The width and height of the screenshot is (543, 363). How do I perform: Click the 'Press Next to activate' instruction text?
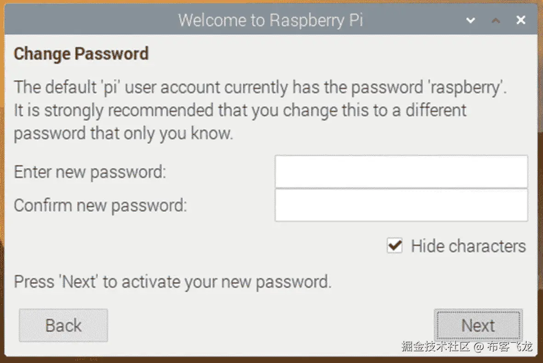coord(172,281)
